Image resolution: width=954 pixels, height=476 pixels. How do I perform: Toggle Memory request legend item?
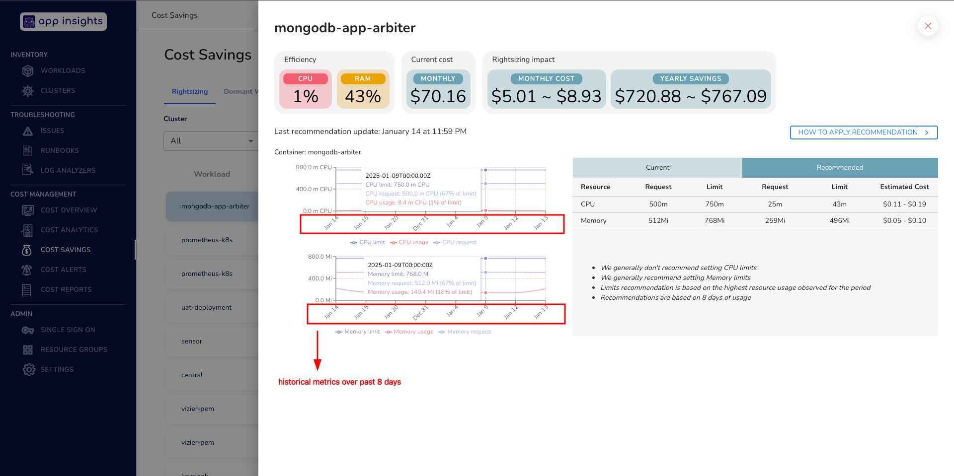[465, 332]
